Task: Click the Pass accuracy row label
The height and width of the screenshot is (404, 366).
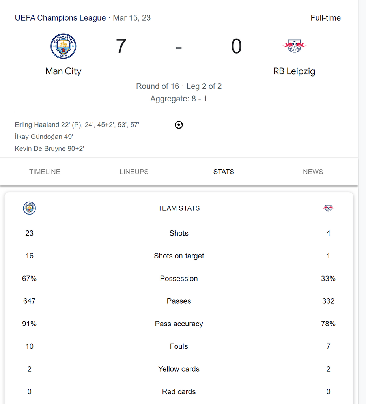Action: (x=179, y=324)
